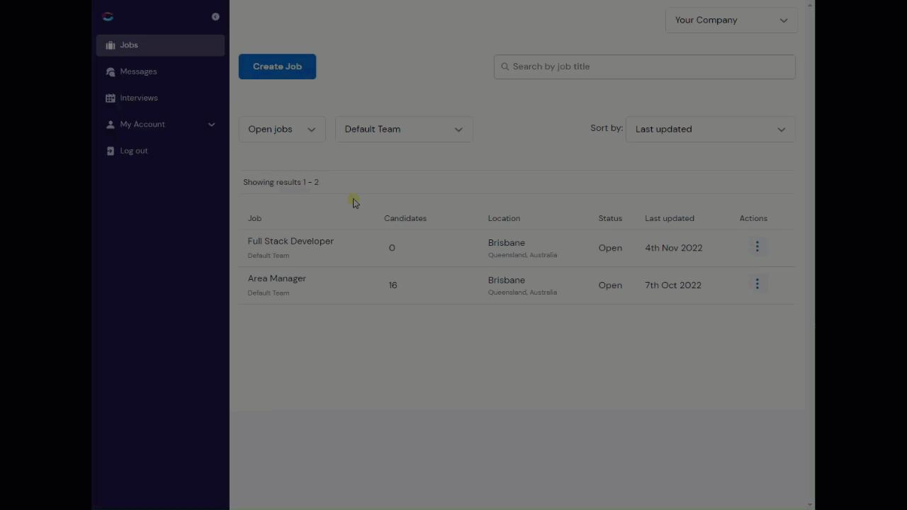Collapse the sidebar with the arrow icon
Screen dimensions: 907x510
coord(215,16)
